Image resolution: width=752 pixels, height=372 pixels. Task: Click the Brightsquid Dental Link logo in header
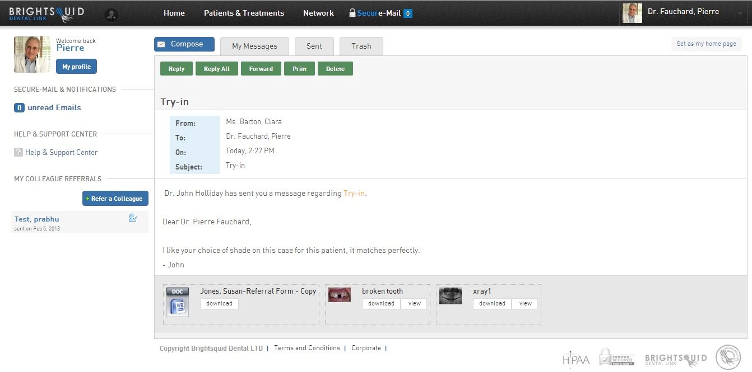click(x=47, y=13)
